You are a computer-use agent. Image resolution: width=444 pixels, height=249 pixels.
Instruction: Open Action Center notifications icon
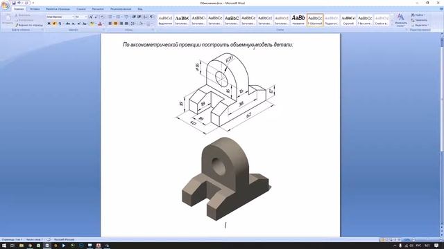pyautogui.click(x=436, y=246)
